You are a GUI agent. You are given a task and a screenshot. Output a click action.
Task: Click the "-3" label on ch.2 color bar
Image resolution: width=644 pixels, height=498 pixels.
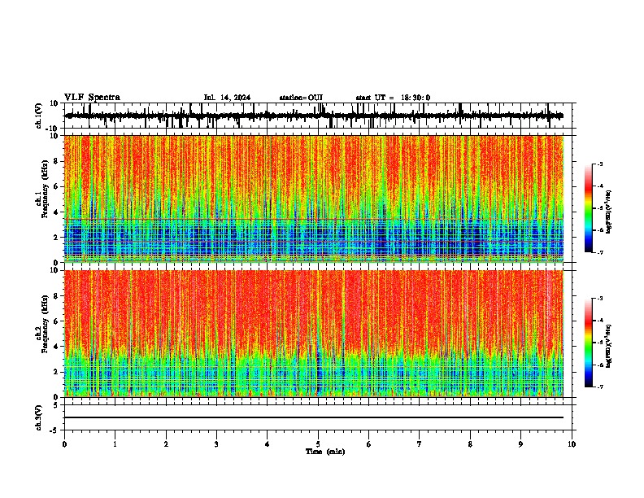coord(599,299)
